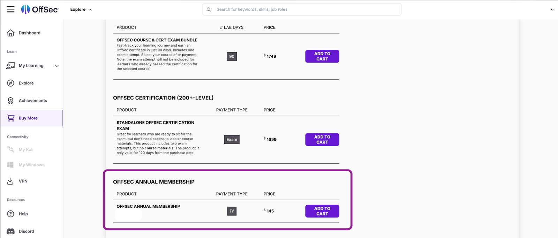Screen dimensions: 558x238
Task: Click the OFFSEC CERTIFICATION (200+-LEVEL) heading
Action: tap(163, 98)
